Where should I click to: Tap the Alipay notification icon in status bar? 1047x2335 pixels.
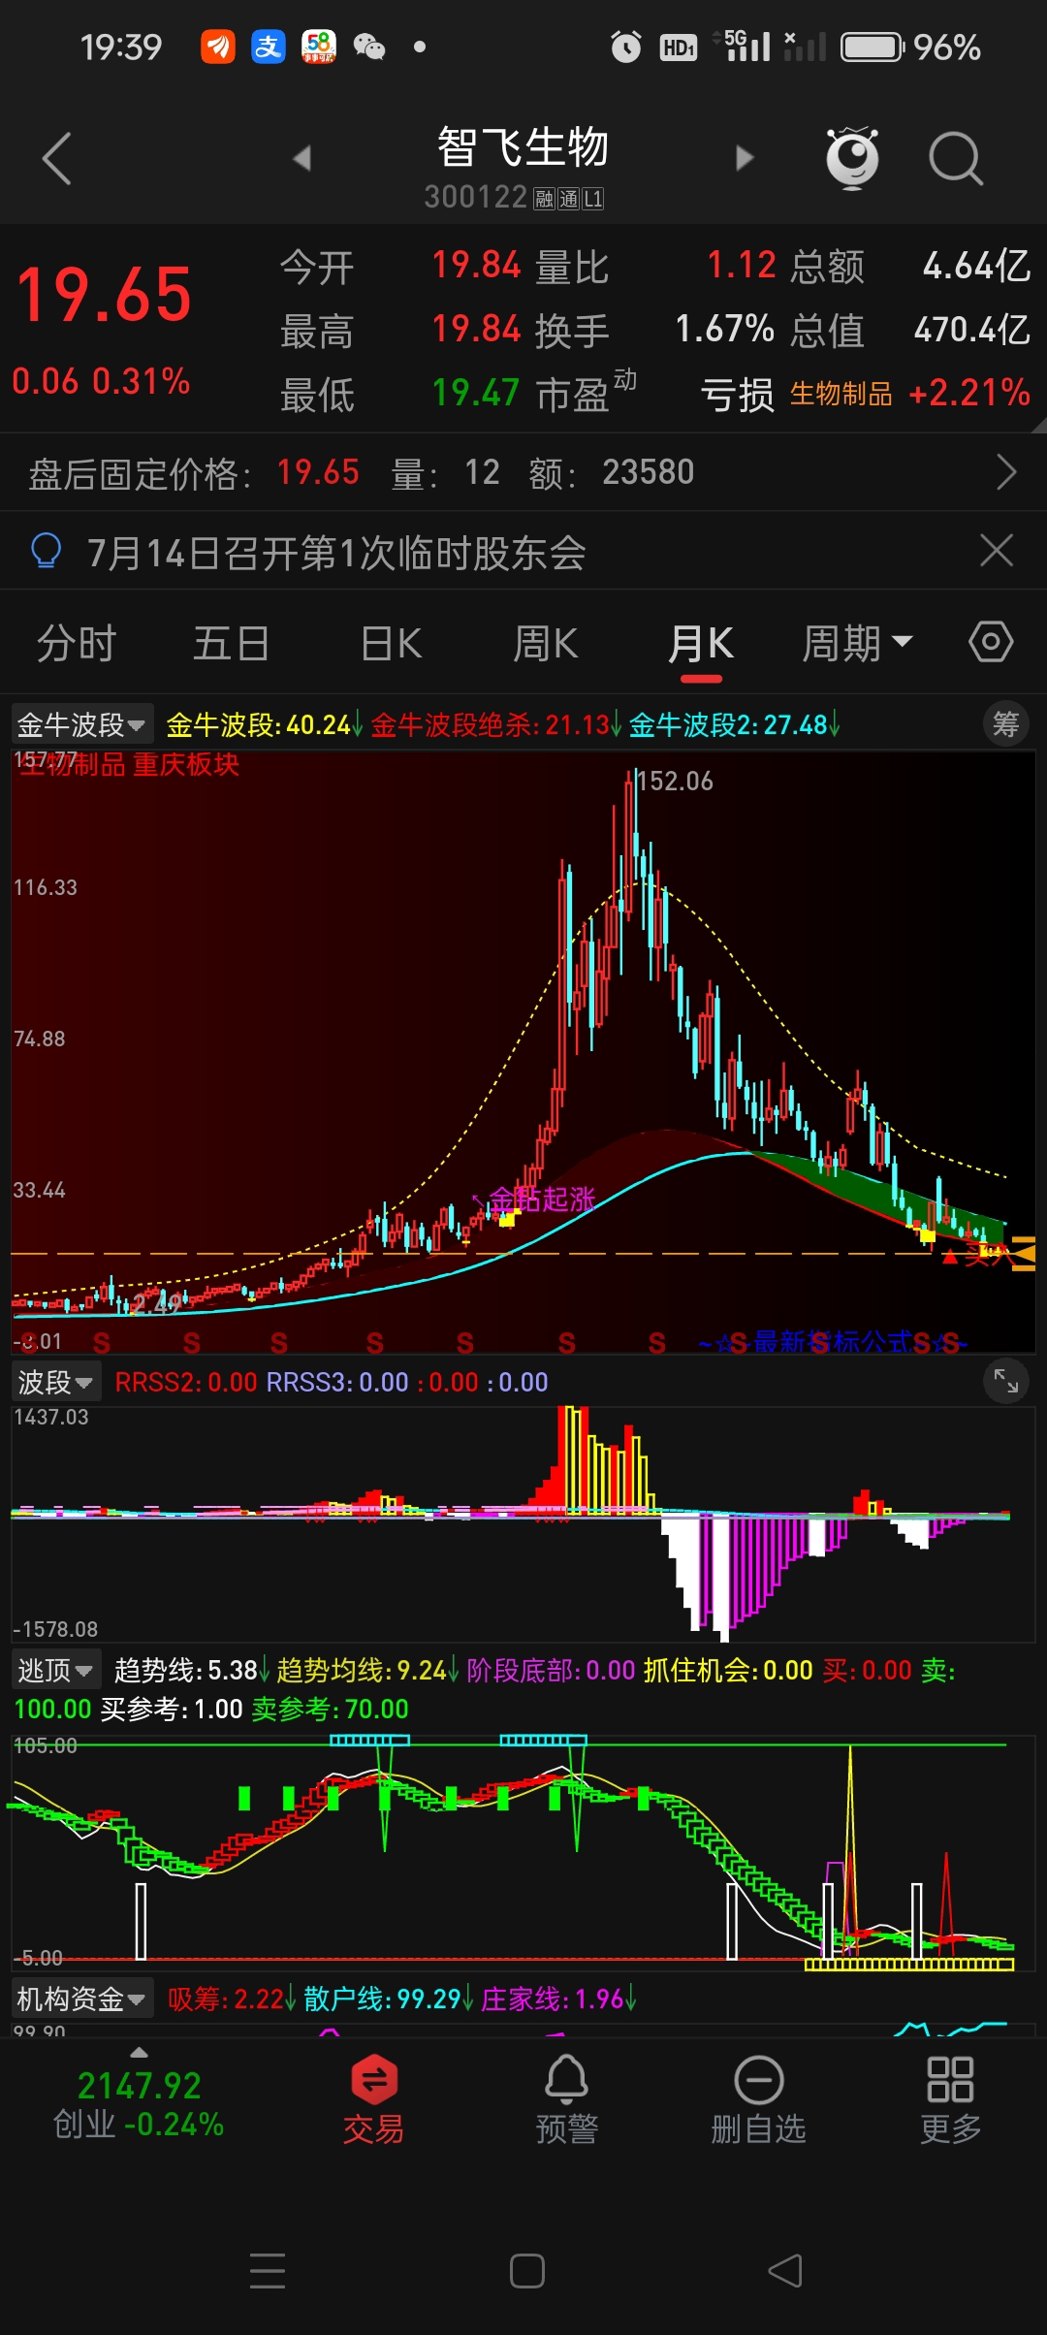(268, 47)
